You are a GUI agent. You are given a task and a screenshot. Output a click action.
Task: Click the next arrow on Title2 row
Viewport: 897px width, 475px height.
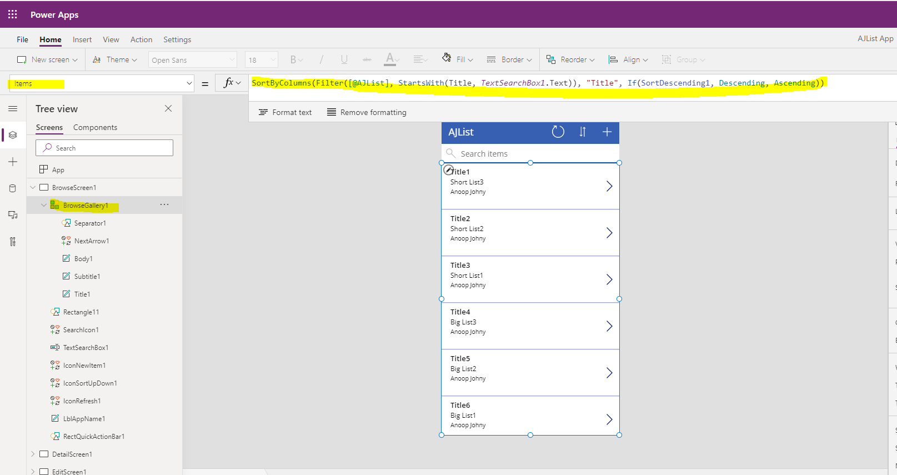[609, 233]
